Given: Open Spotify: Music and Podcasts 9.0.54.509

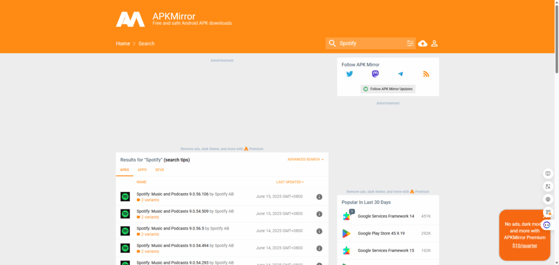Looking at the screenshot, I should click(x=173, y=211).
